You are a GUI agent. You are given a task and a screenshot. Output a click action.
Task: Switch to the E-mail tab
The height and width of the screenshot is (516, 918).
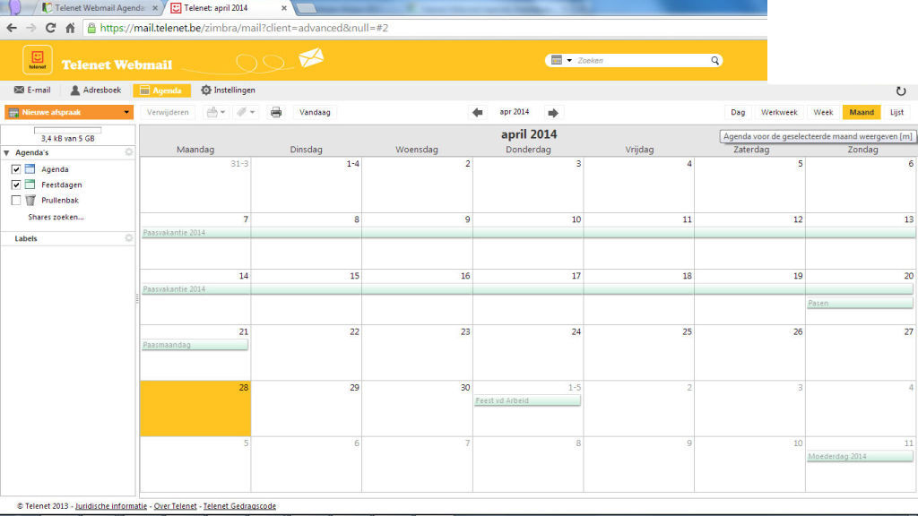pyautogui.click(x=32, y=90)
